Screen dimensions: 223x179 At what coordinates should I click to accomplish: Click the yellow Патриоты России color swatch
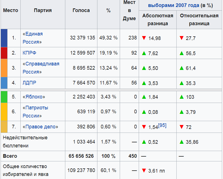tap(4, 112)
